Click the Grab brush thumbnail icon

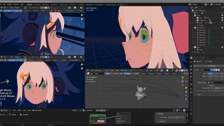(x=88, y=73)
